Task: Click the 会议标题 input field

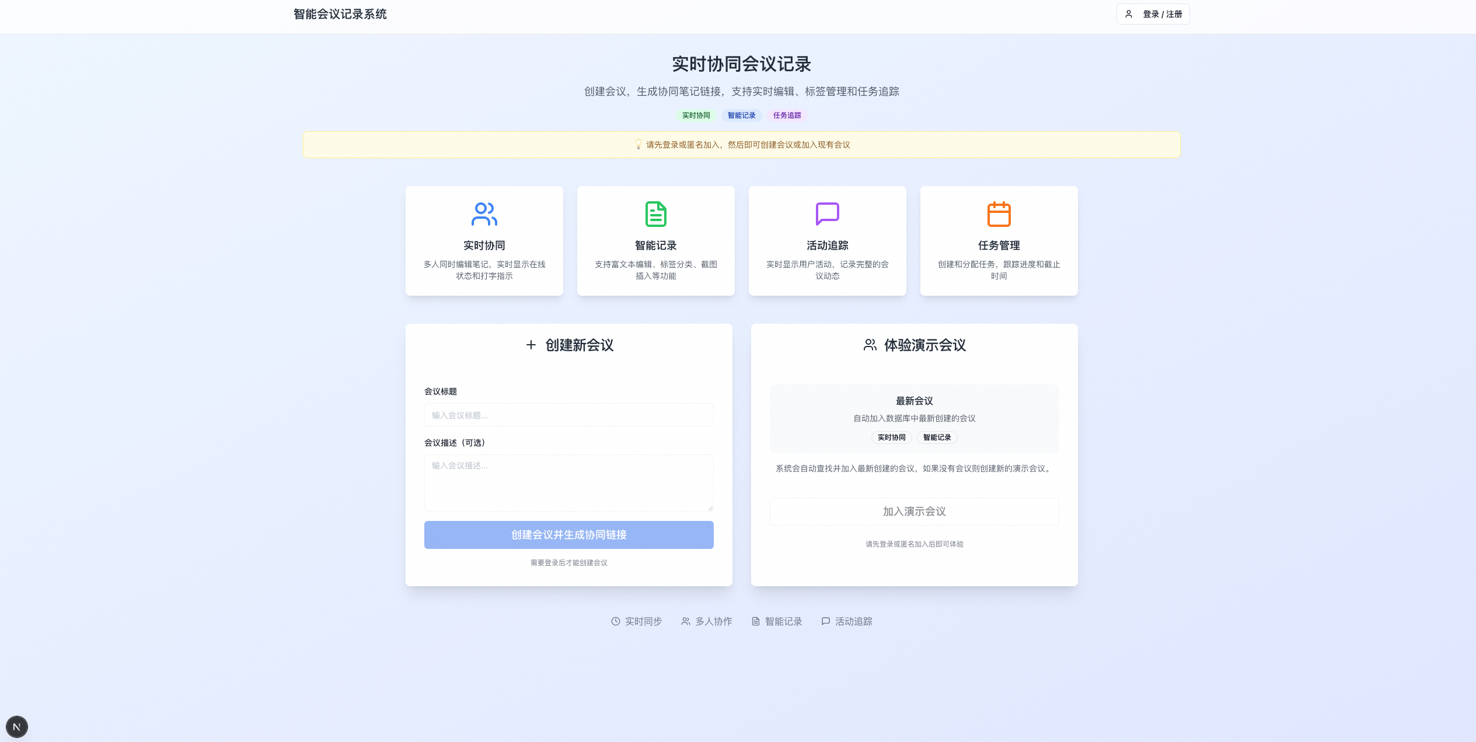Action: pos(568,415)
